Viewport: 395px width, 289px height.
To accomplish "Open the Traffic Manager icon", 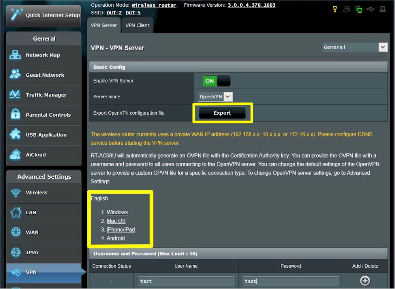I will click(x=15, y=95).
